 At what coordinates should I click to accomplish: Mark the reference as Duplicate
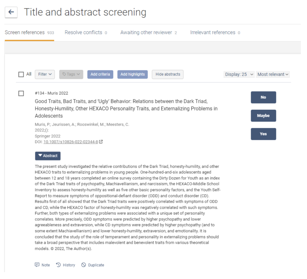pyautogui.click(x=93, y=265)
